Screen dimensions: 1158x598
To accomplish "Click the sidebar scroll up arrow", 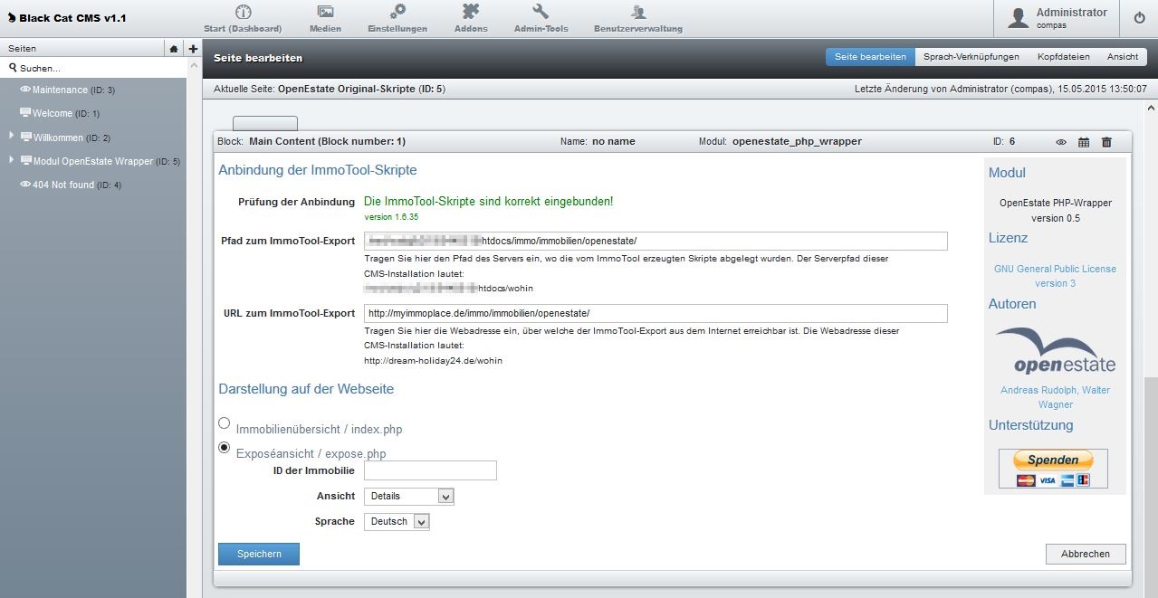I will (x=194, y=67).
